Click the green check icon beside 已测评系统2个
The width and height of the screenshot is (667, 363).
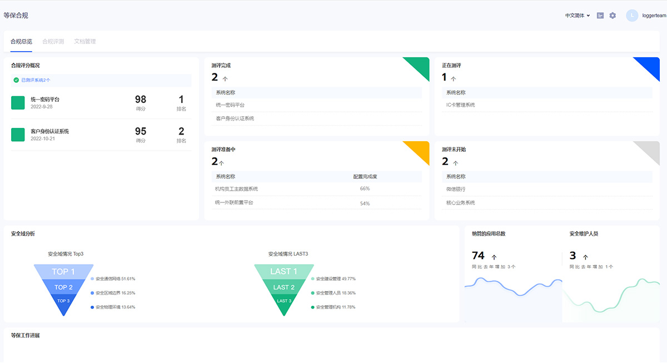coord(16,80)
